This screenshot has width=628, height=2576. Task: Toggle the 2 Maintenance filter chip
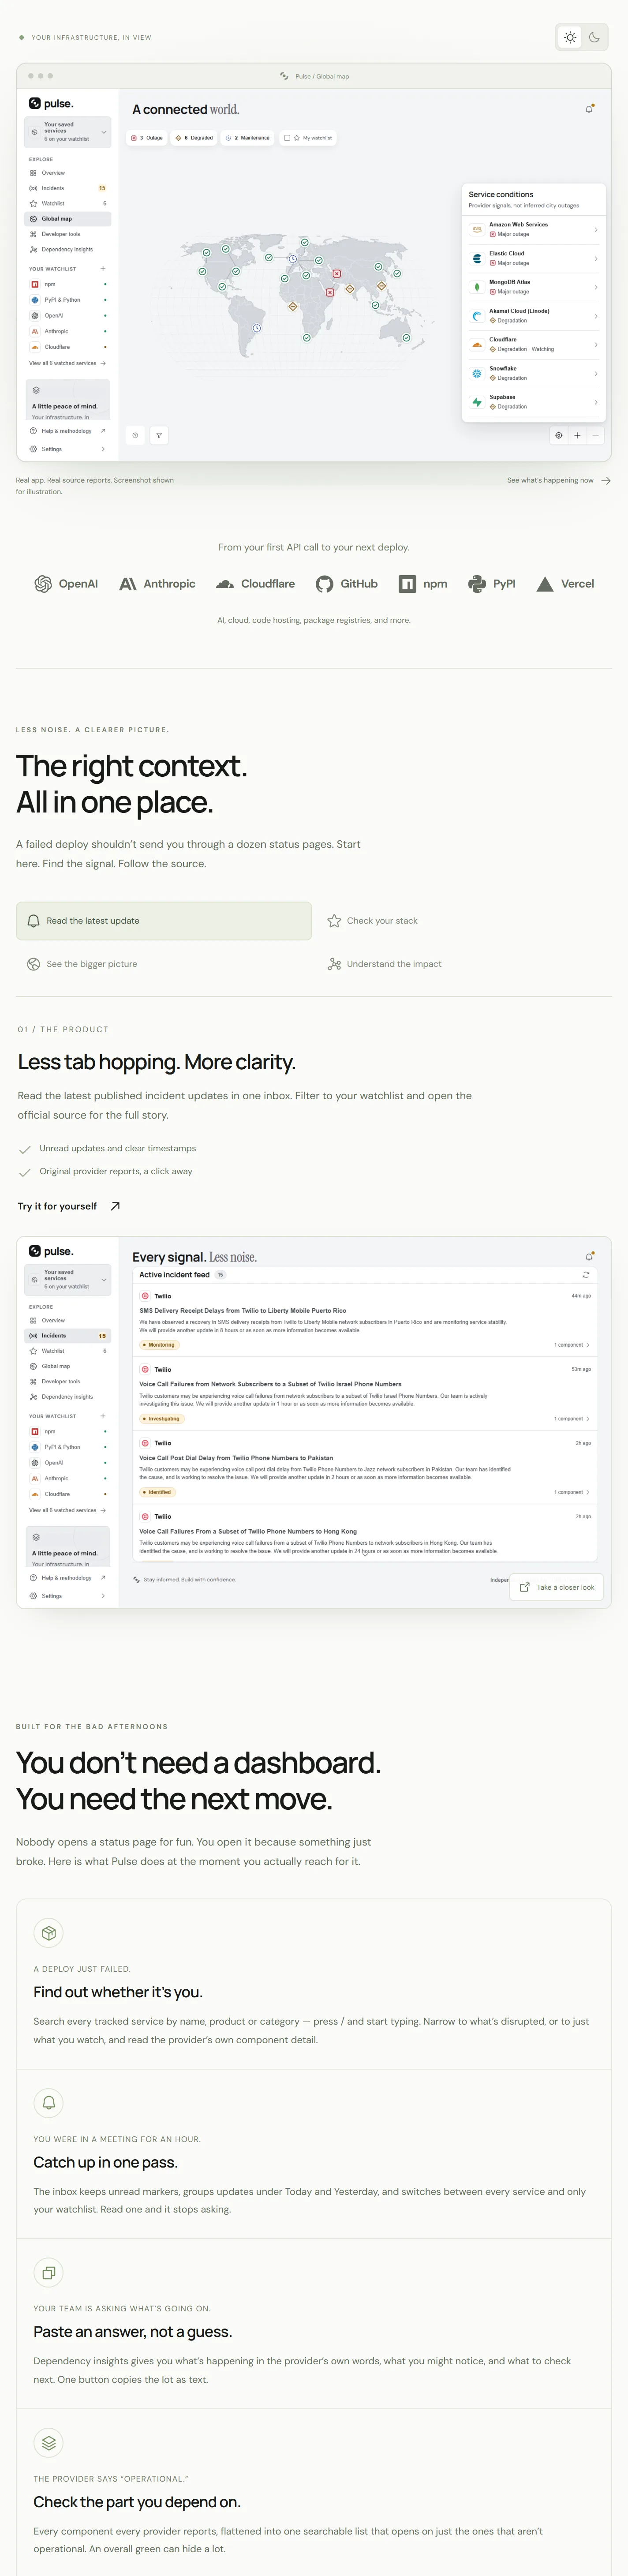pos(248,138)
